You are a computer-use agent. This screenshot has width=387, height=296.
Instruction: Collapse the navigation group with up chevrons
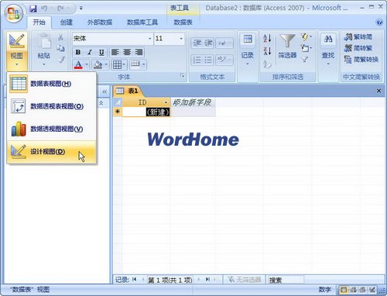101,103
